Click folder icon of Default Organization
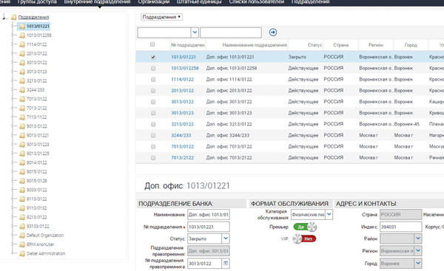Viewport: 444px width, 271px height. (x=22, y=236)
